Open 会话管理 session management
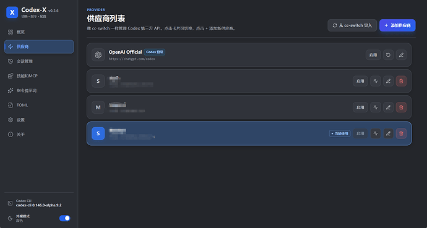Viewport: 427px width, 228px height. [x=39, y=61]
